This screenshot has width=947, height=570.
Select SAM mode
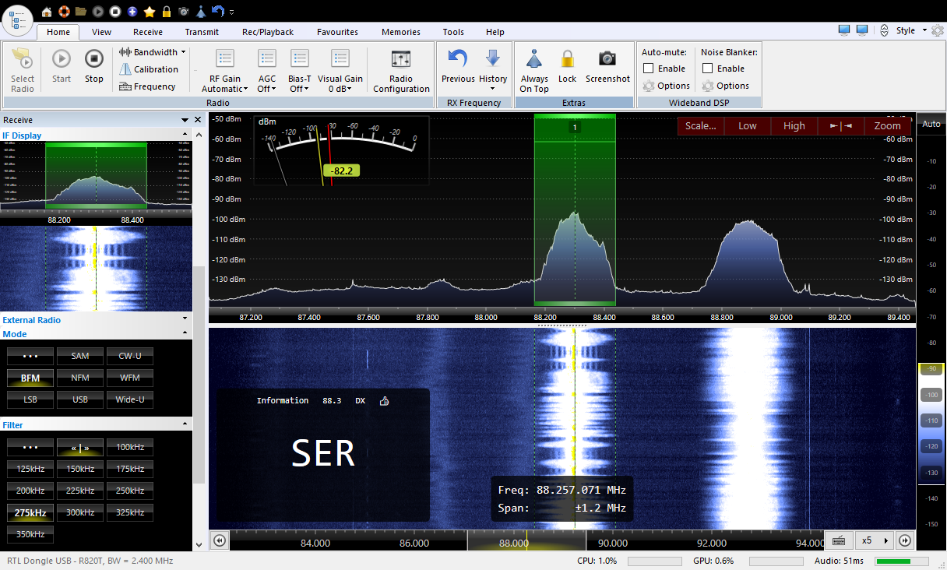80,356
